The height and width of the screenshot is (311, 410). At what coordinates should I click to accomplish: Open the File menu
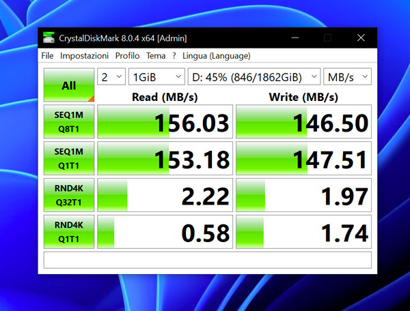(47, 56)
